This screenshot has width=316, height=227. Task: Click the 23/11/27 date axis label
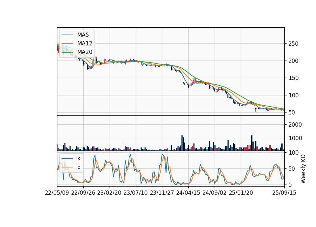tap(162, 193)
